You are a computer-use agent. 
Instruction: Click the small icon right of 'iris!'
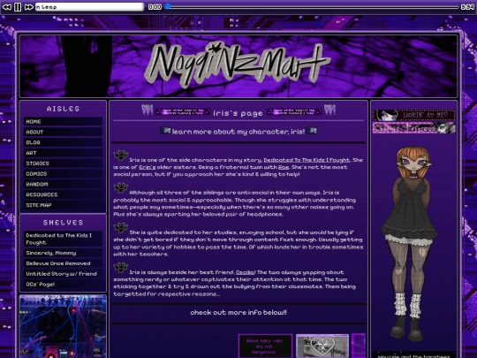(312, 131)
